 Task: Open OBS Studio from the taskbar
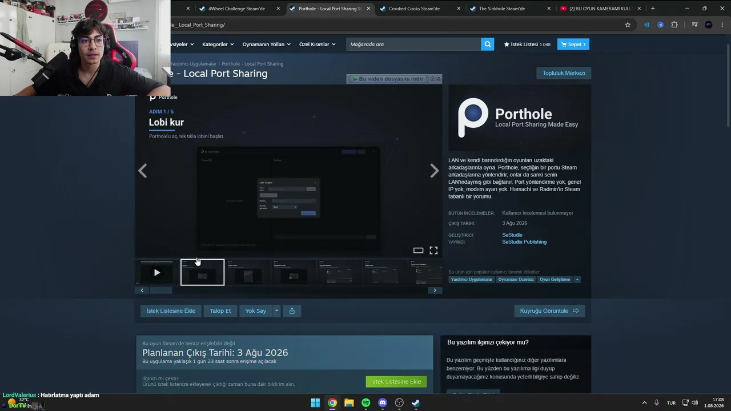pos(399,402)
